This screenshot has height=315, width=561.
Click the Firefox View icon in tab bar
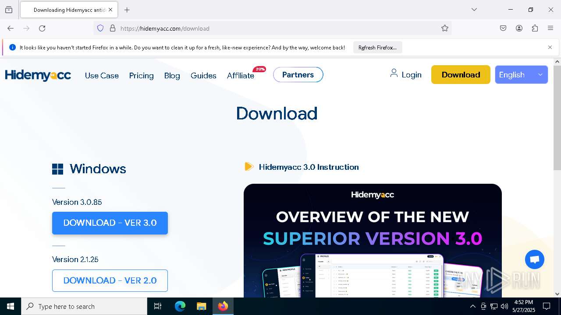coord(9,10)
